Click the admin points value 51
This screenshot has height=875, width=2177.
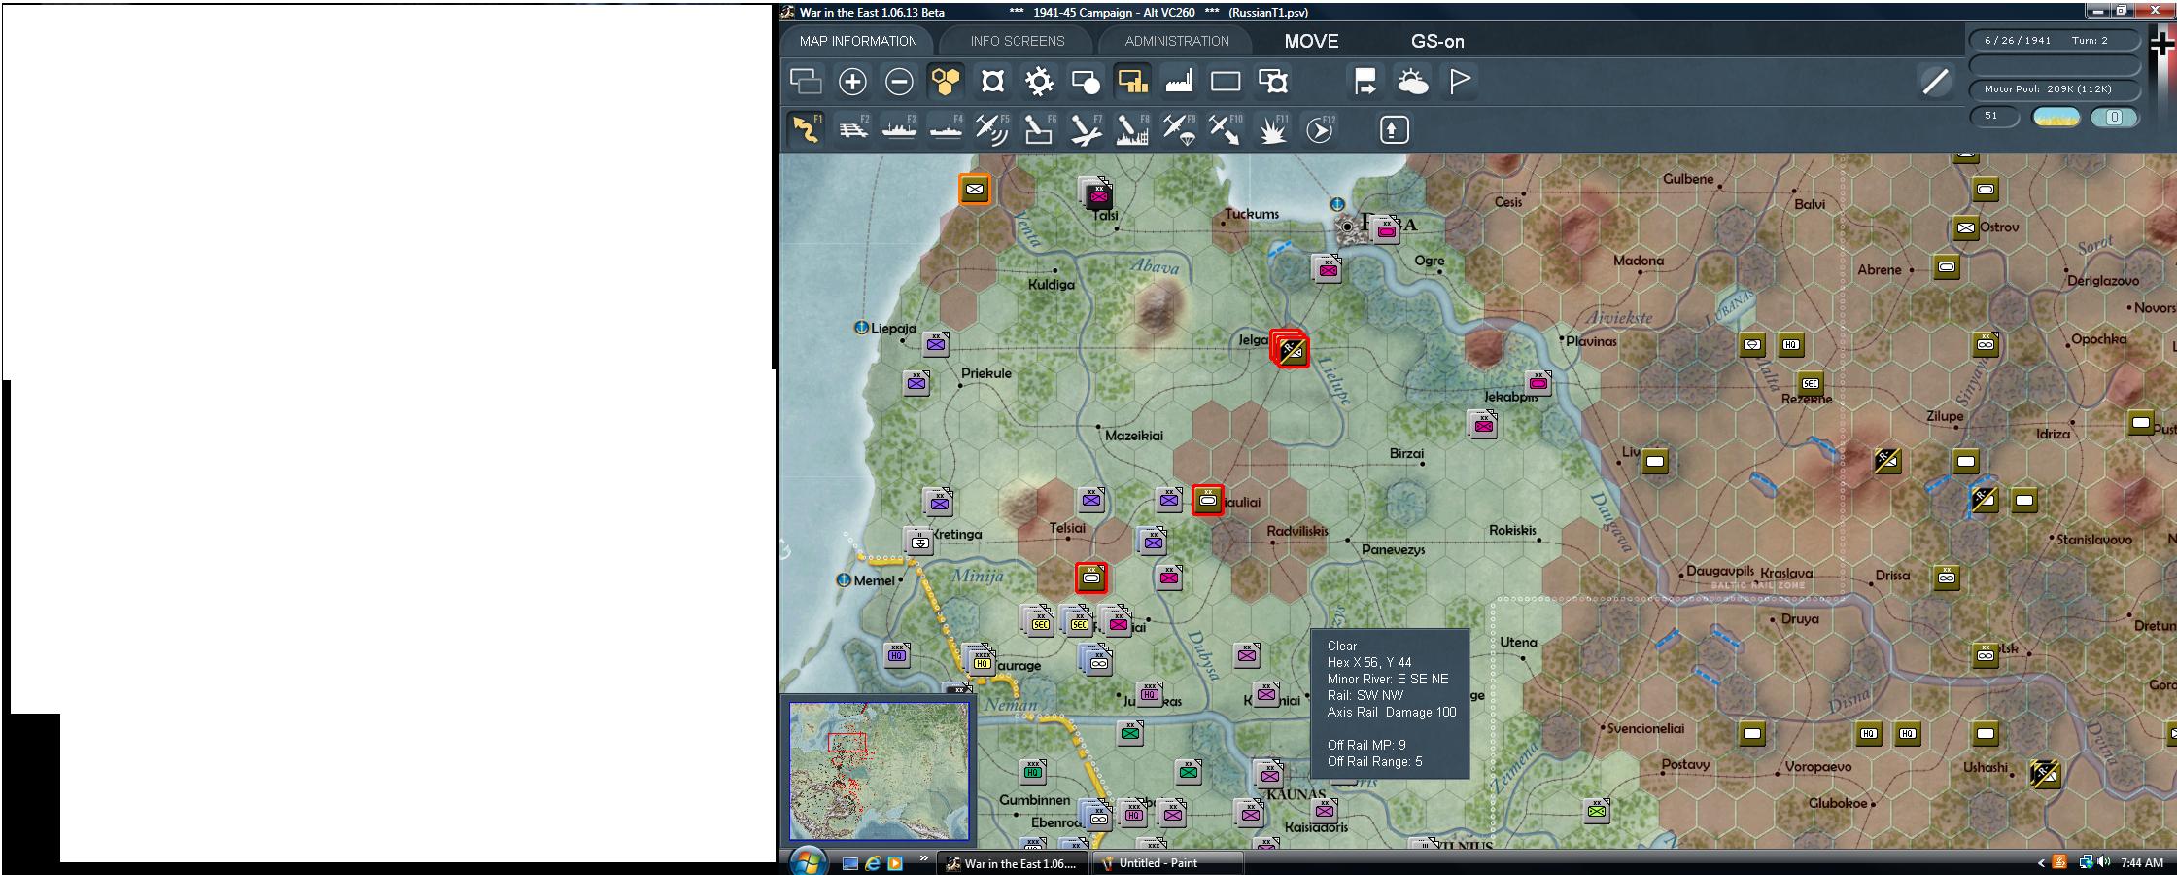pyautogui.click(x=1994, y=117)
